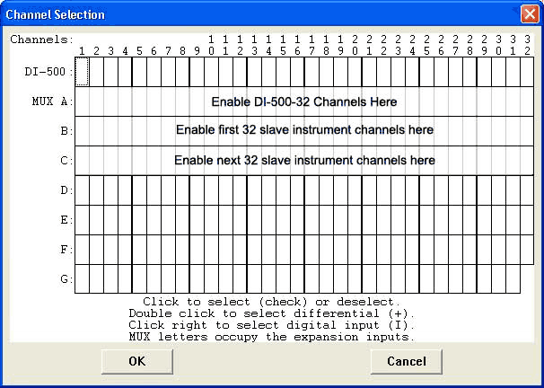Viewport: 544px width, 388px height.
Task: Close the Channel Selection window
Action: click(x=530, y=14)
